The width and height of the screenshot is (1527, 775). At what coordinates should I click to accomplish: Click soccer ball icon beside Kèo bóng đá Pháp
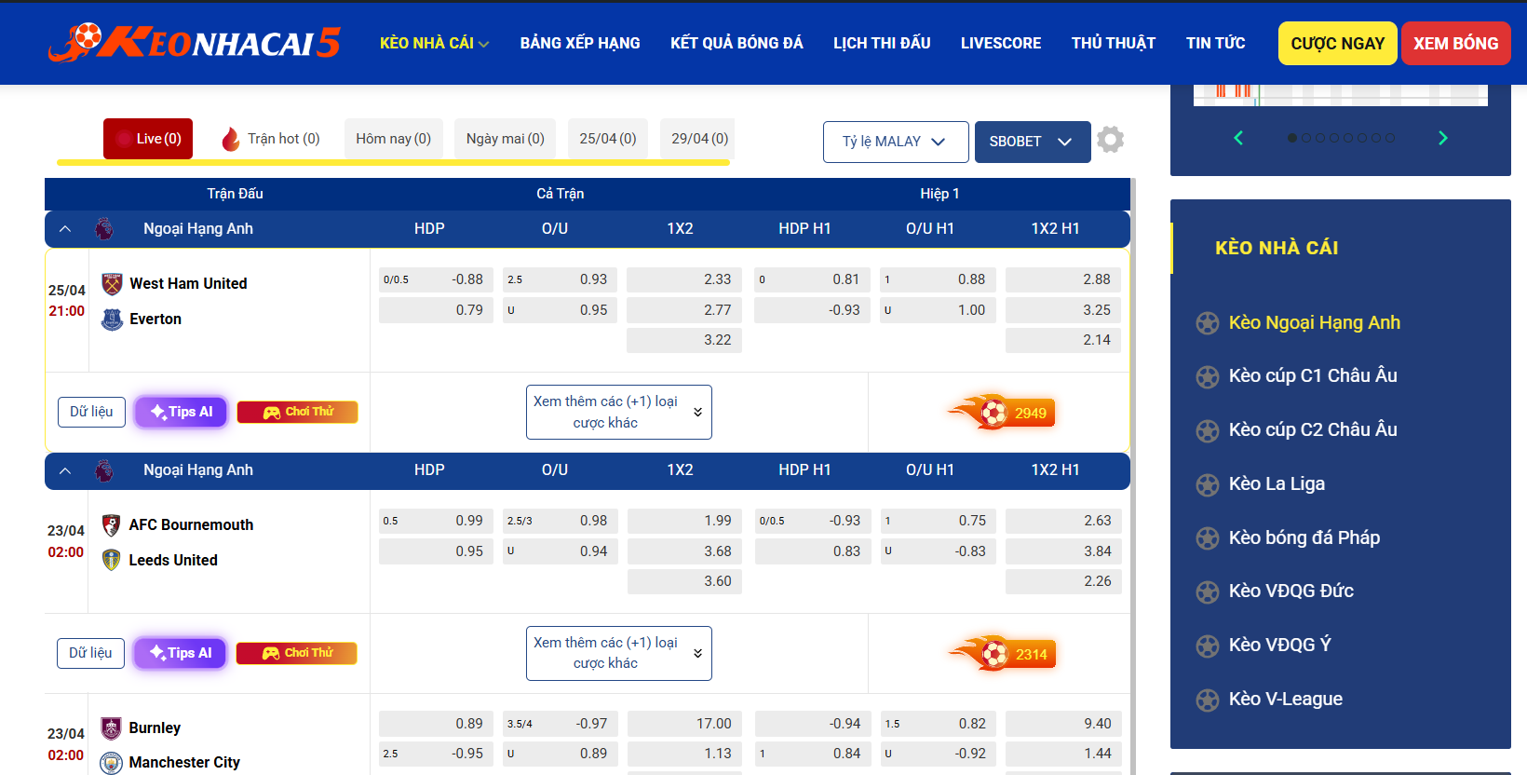pos(1208,538)
